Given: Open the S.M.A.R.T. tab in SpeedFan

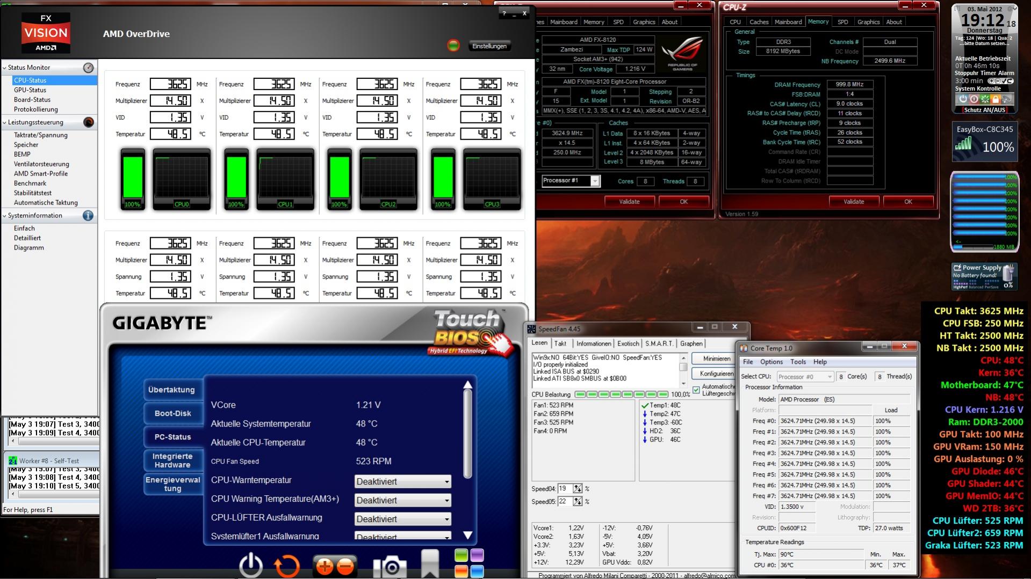Looking at the screenshot, I should (x=659, y=343).
